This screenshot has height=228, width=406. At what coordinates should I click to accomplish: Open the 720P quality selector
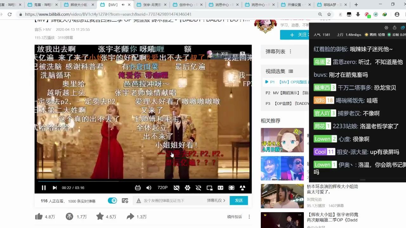coord(162,188)
